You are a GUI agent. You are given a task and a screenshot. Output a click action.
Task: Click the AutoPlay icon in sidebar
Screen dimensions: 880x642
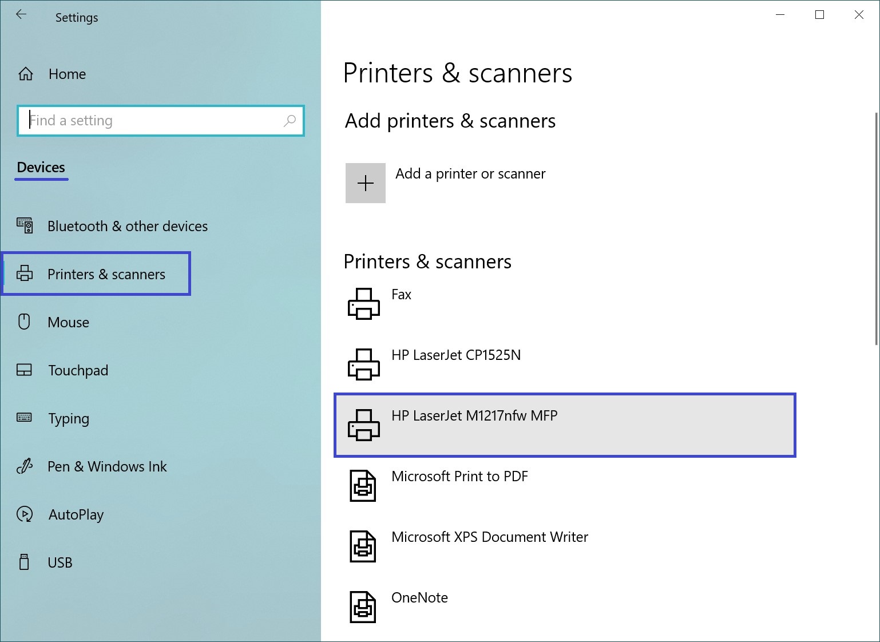[x=25, y=514]
